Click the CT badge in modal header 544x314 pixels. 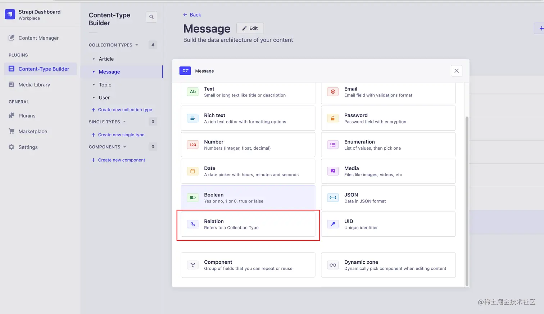185,71
